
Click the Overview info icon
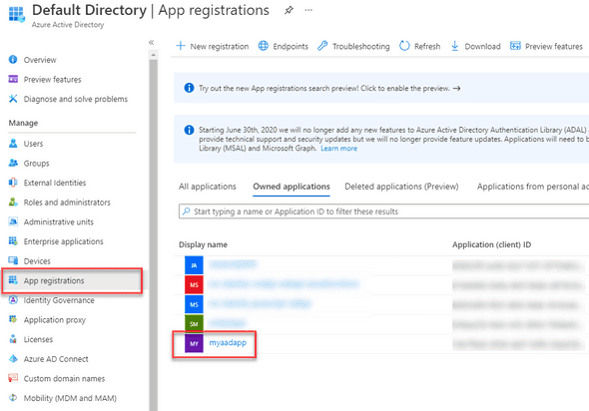[13, 59]
